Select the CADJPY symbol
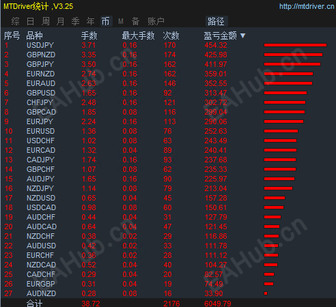This screenshot has width=336, height=307. tap(40, 160)
